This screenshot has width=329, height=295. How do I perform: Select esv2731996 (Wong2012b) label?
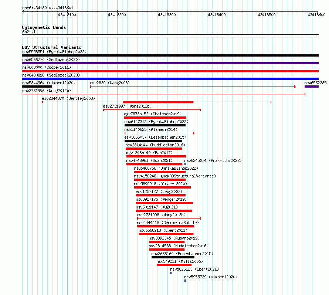47,91
